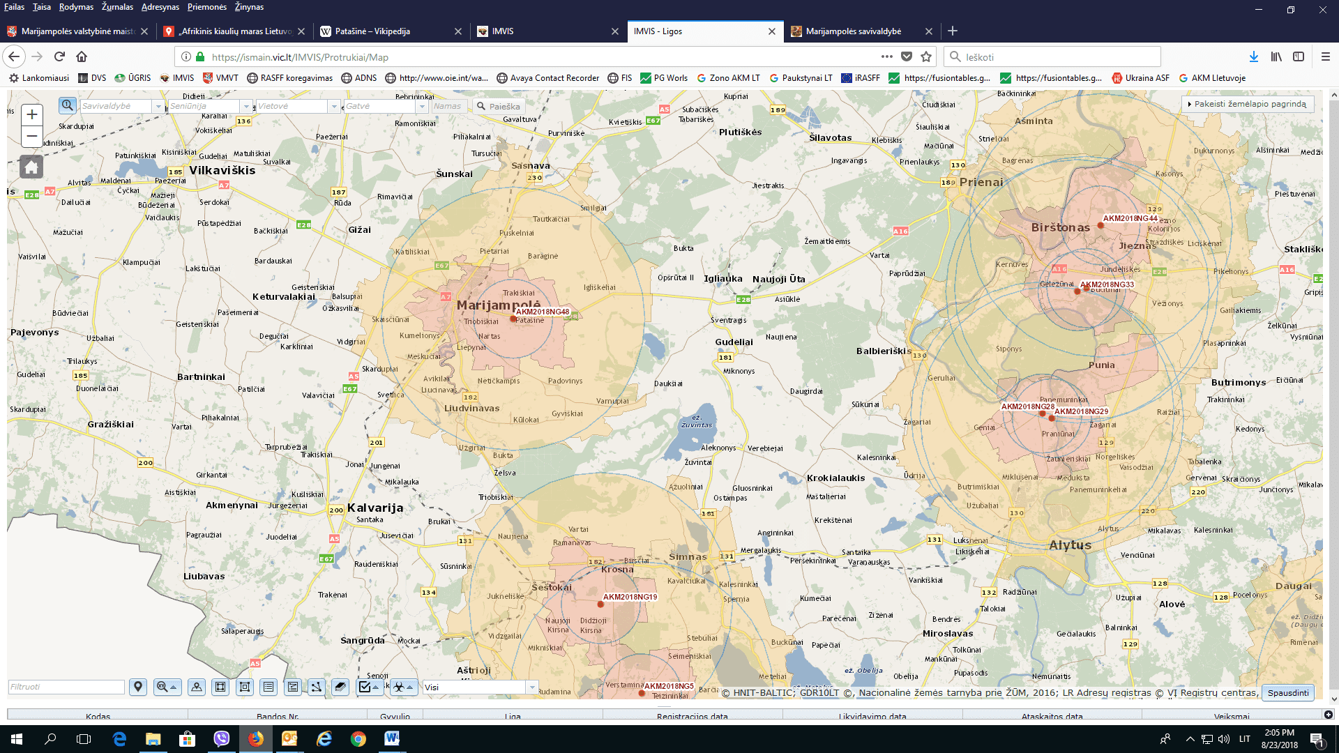Zoom in the map with plus button
The width and height of the screenshot is (1339, 753).
[x=32, y=115]
